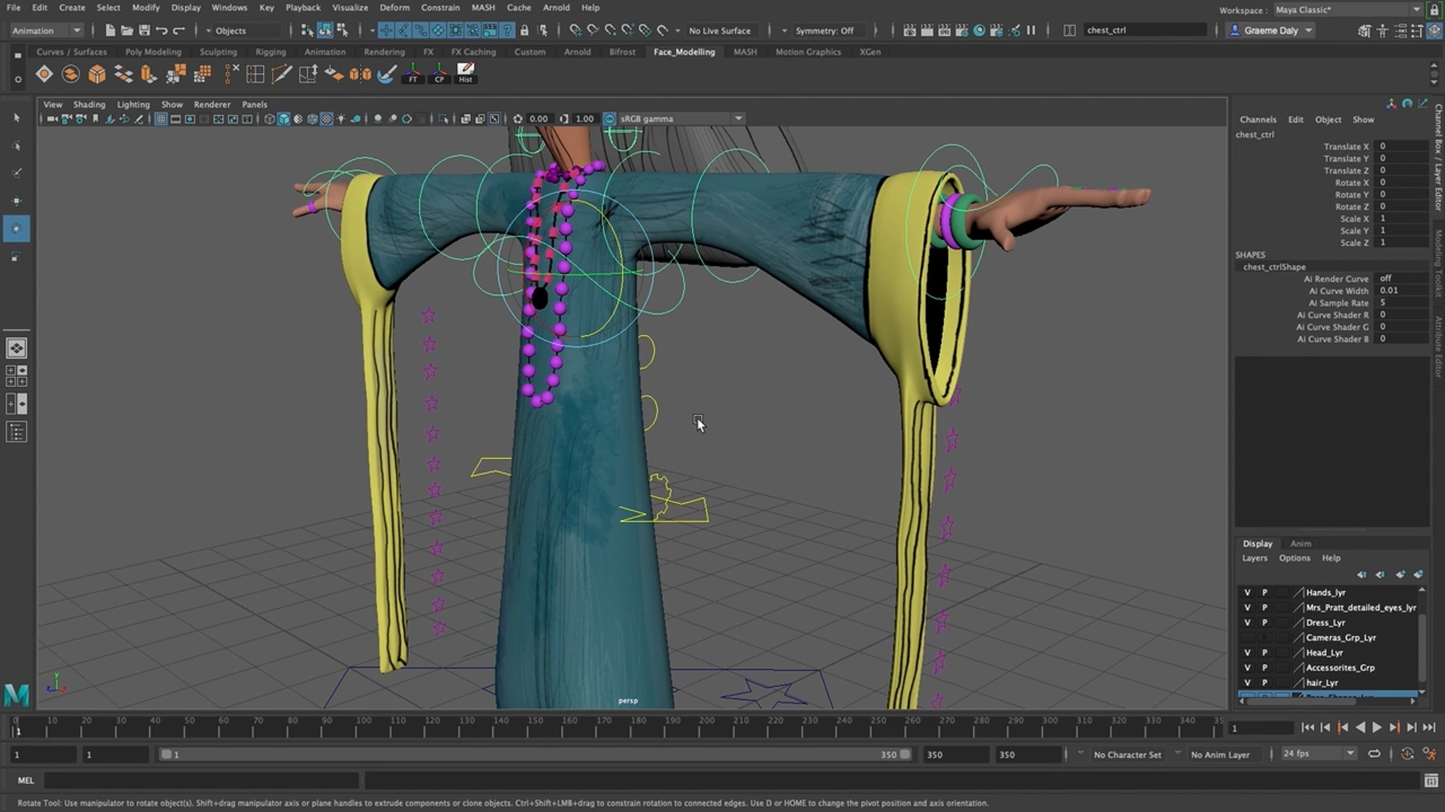Open the viewport Shading menu
This screenshot has width=1445, height=812.
pos(89,105)
